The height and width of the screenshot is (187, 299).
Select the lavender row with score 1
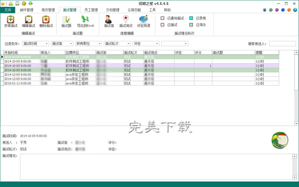pyautogui.click(x=142, y=66)
